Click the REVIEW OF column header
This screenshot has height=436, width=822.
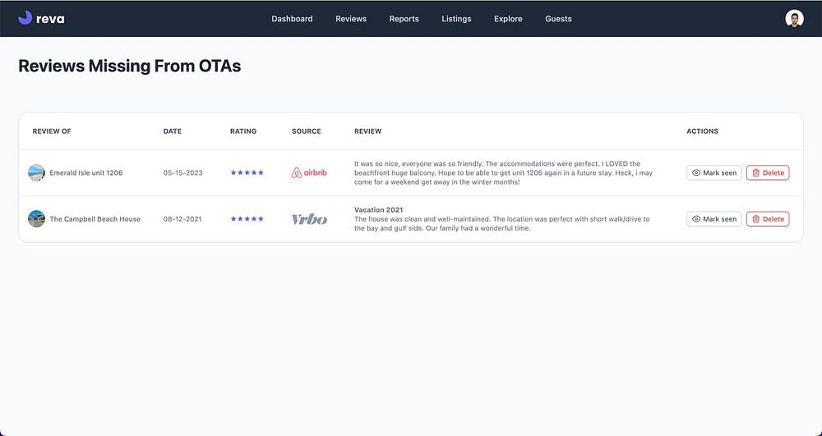[x=52, y=131]
